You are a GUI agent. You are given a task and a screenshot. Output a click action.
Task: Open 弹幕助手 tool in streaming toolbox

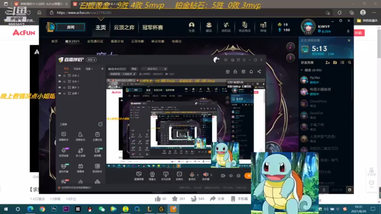(64, 136)
